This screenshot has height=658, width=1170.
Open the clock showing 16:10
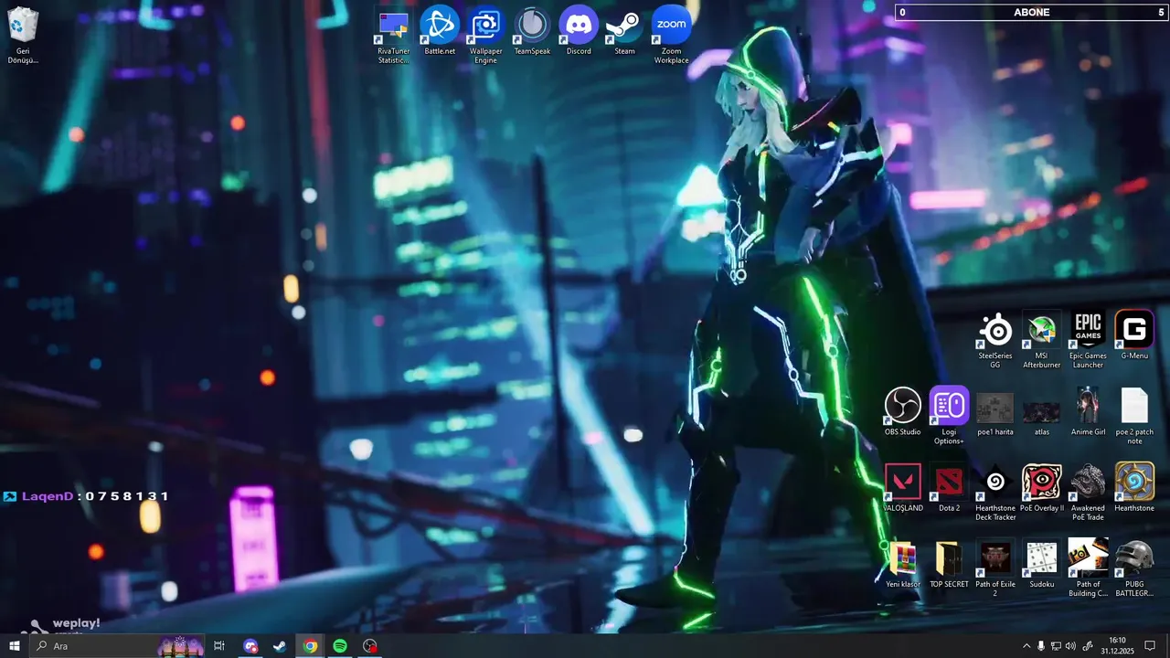(1116, 646)
